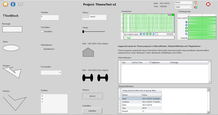Select Item2 in the TMenu
Viewport: 218px width, 115px height.
(x=93, y=17)
